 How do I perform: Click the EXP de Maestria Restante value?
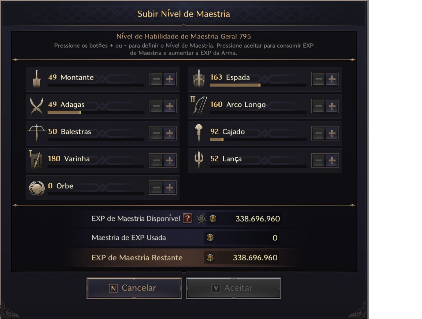click(255, 258)
